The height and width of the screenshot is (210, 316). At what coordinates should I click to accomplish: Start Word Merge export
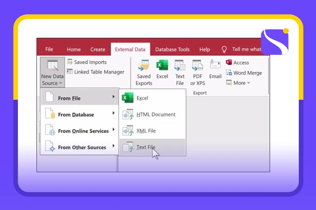tap(244, 73)
